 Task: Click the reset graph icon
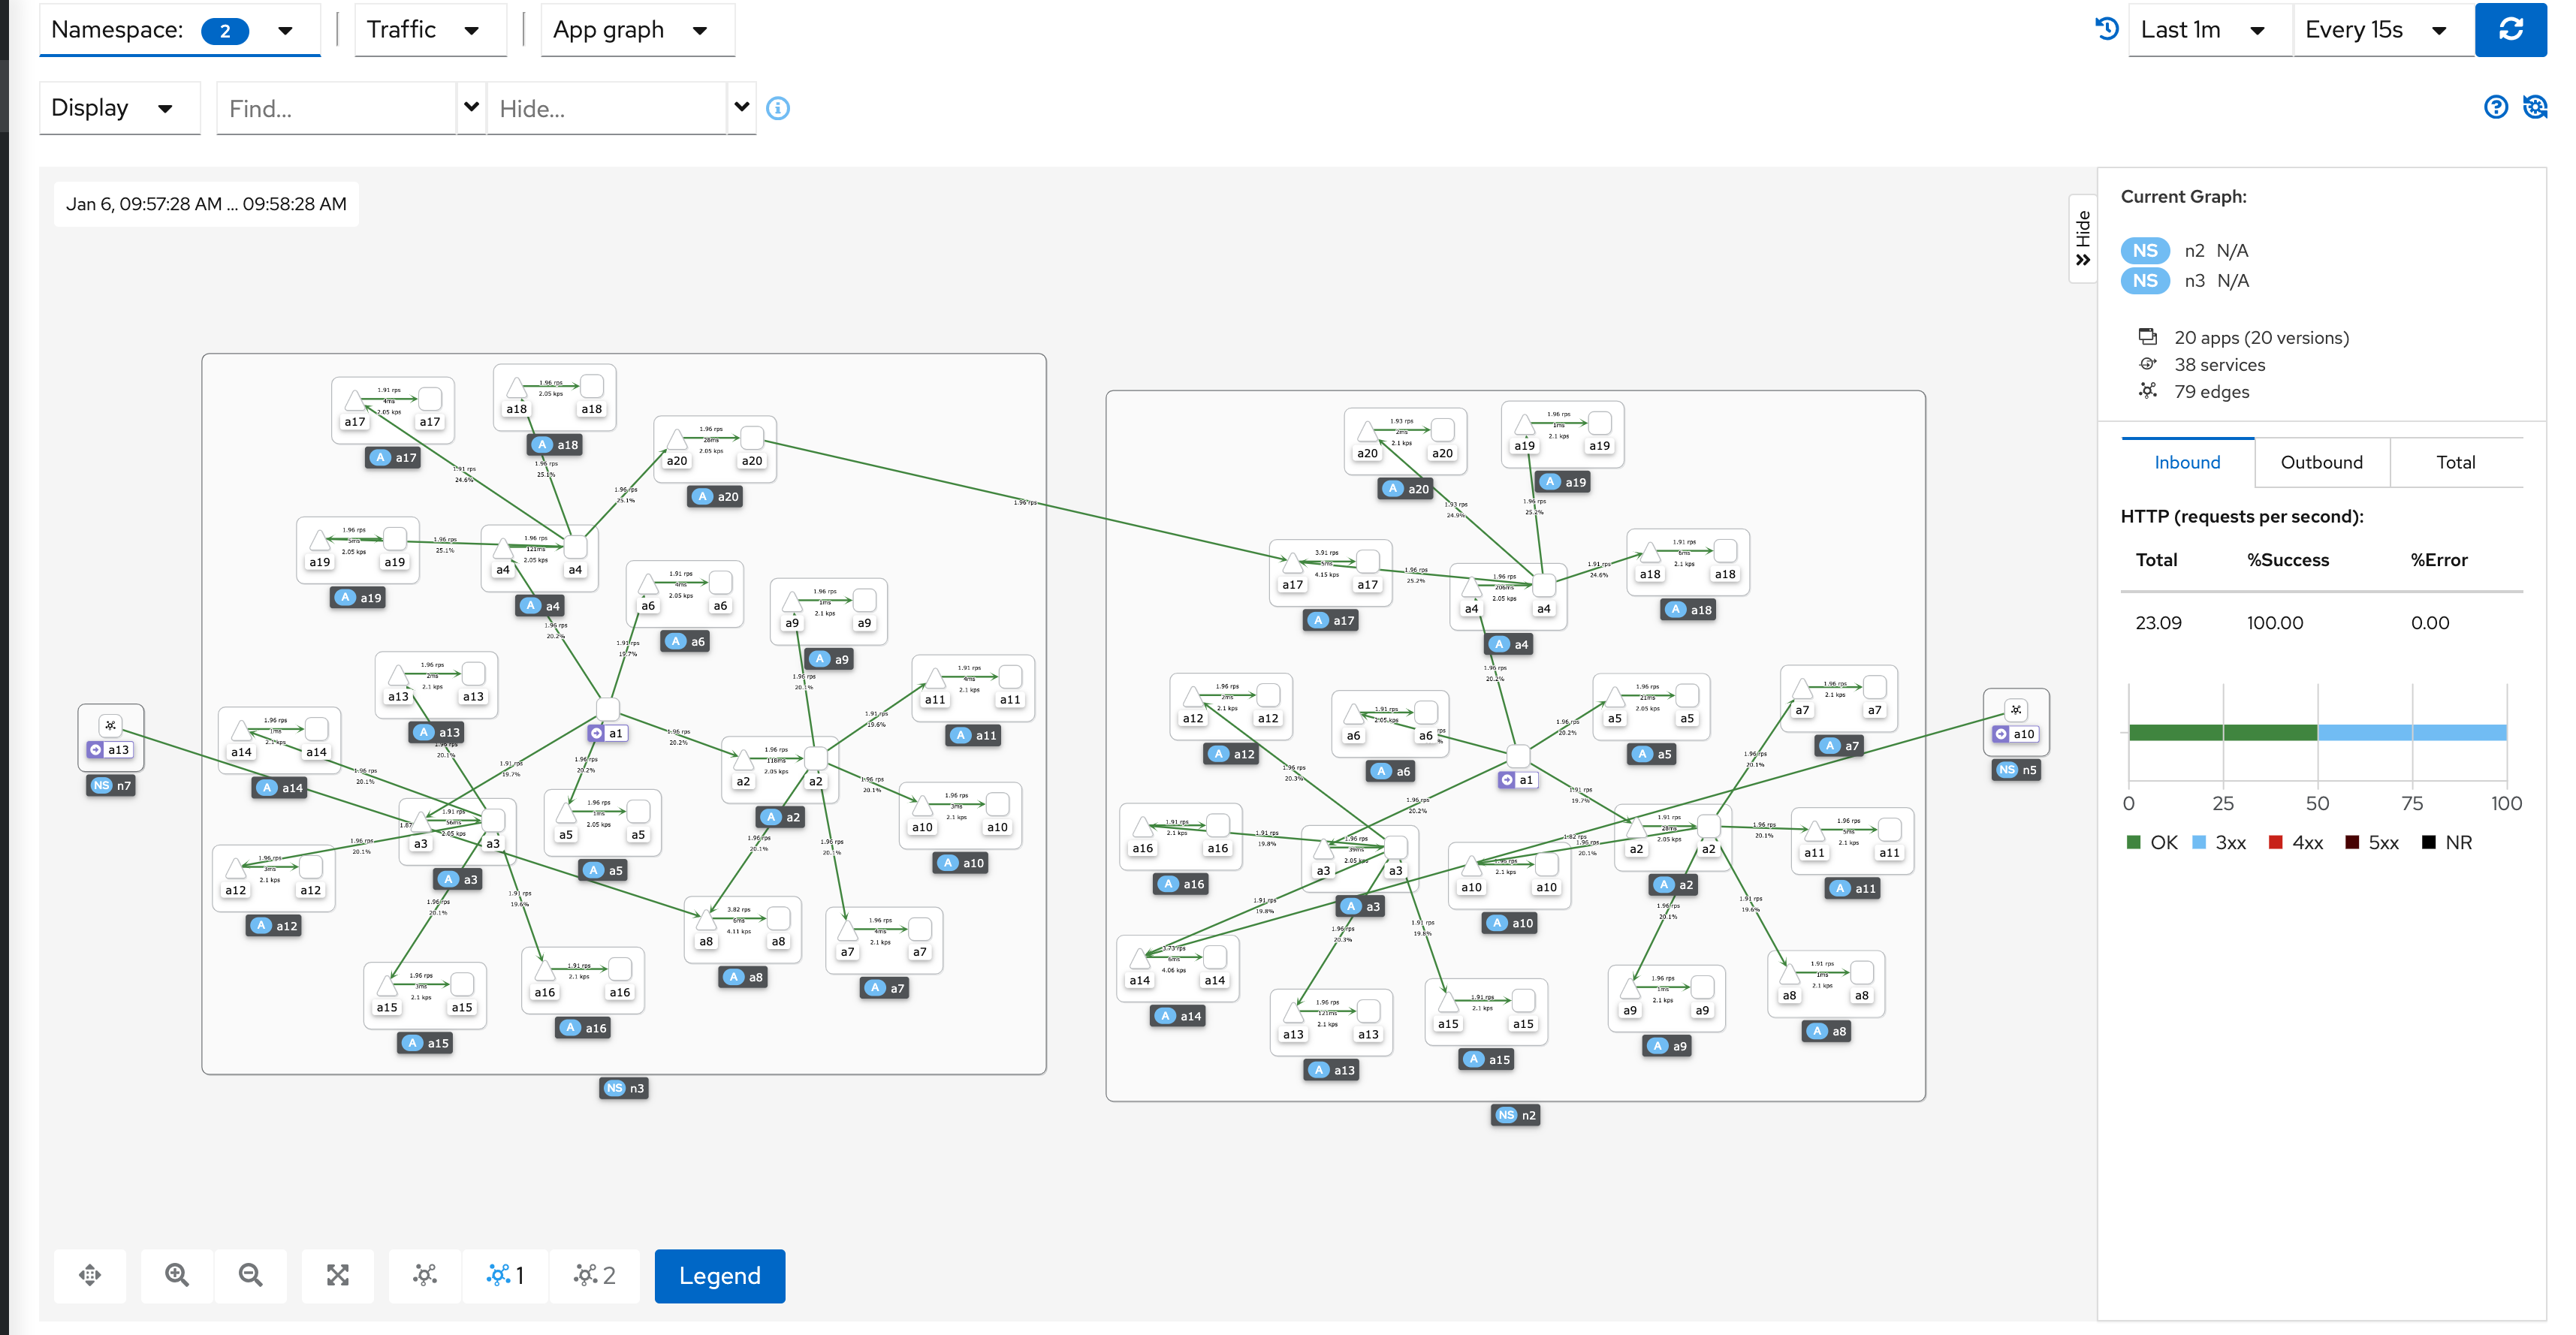click(2535, 107)
